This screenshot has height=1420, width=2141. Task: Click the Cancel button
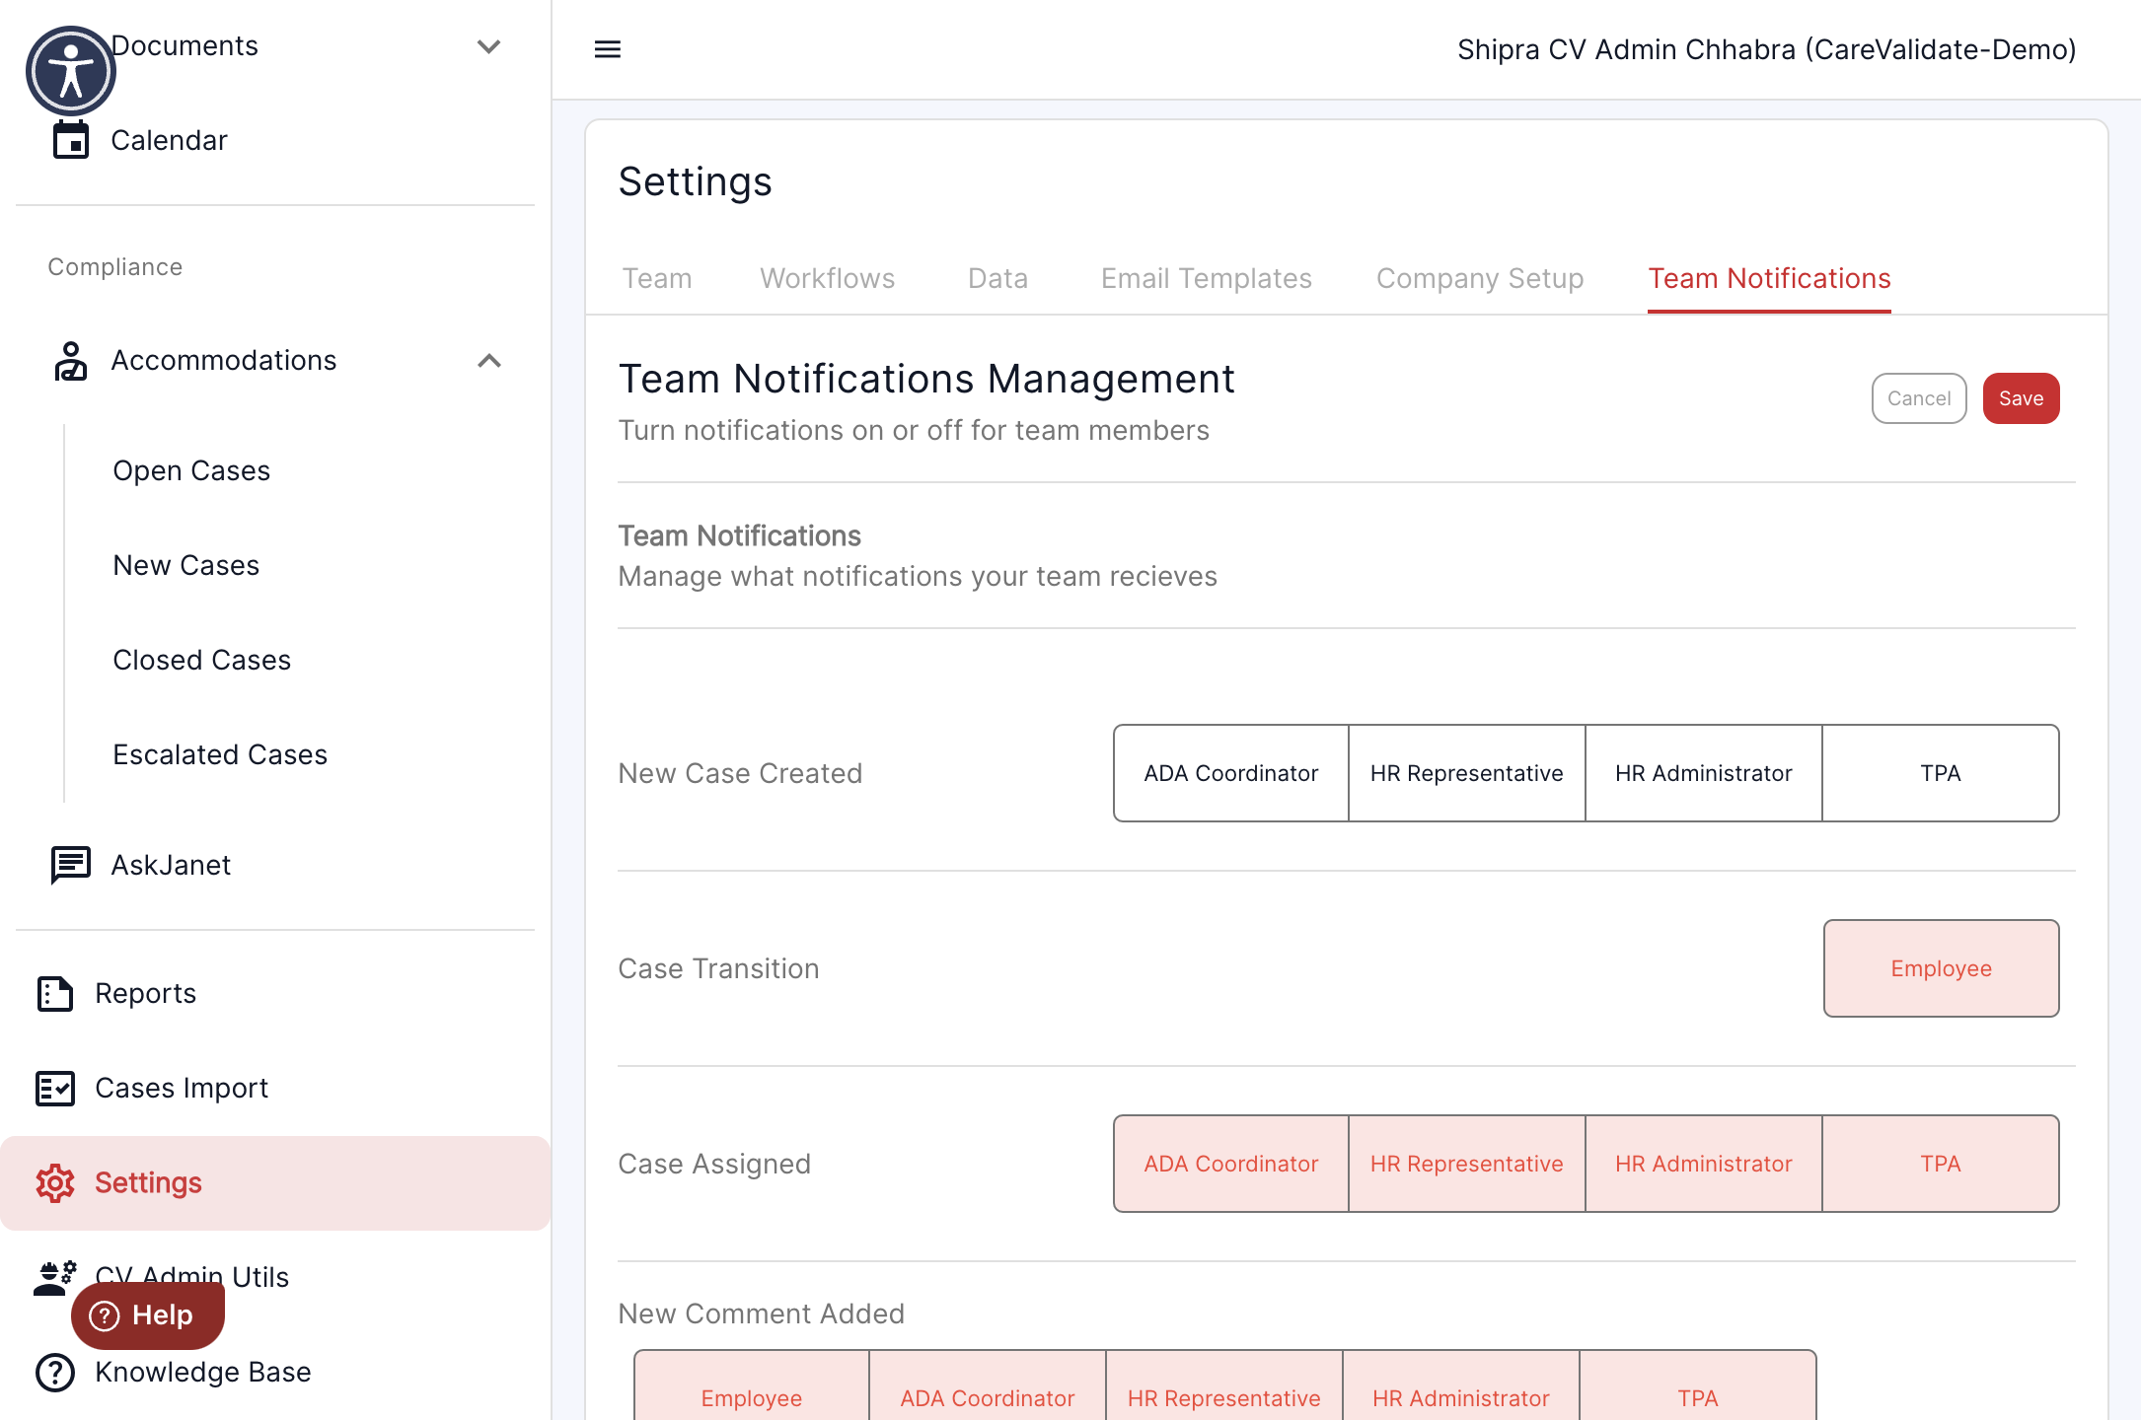[1919, 398]
